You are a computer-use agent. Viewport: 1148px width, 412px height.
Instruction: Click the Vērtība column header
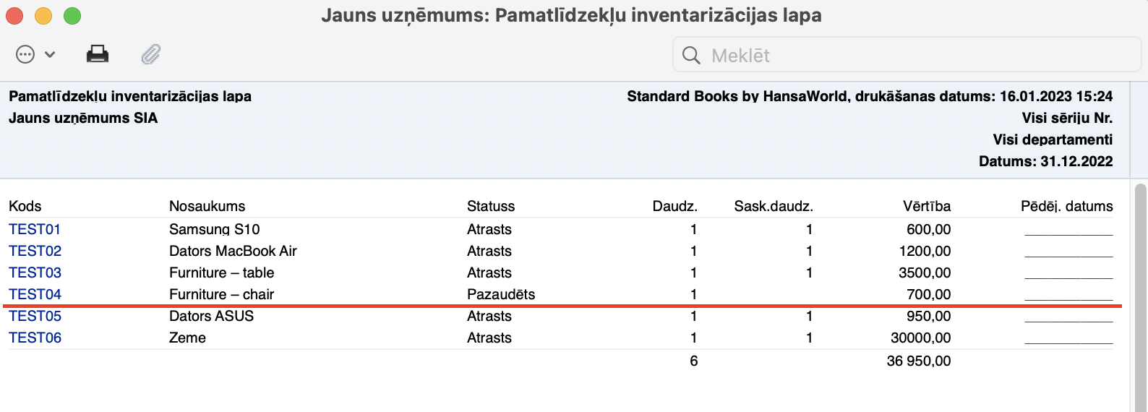click(926, 206)
